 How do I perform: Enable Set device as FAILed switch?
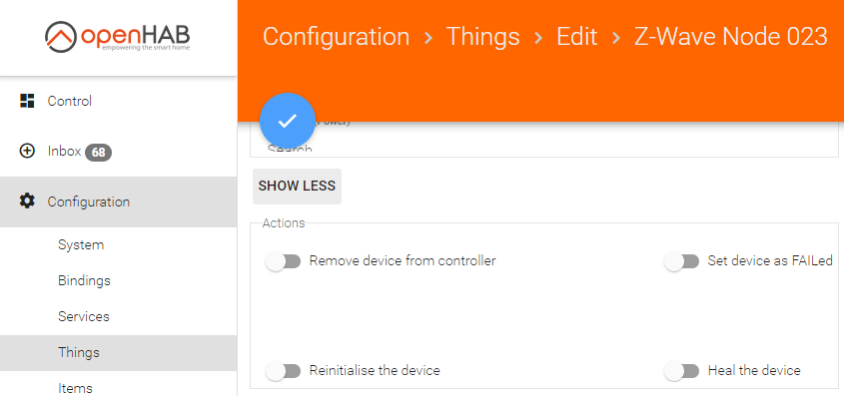[x=681, y=261]
